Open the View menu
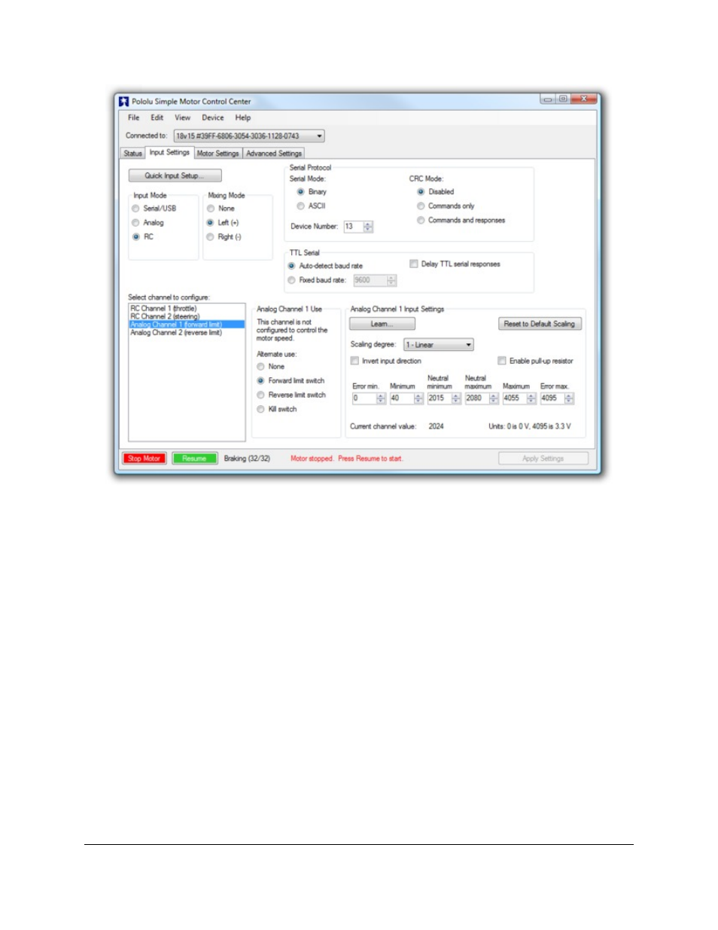 (x=183, y=117)
